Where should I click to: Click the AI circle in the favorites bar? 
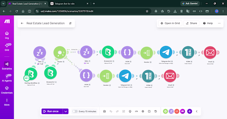tap(183, 111)
